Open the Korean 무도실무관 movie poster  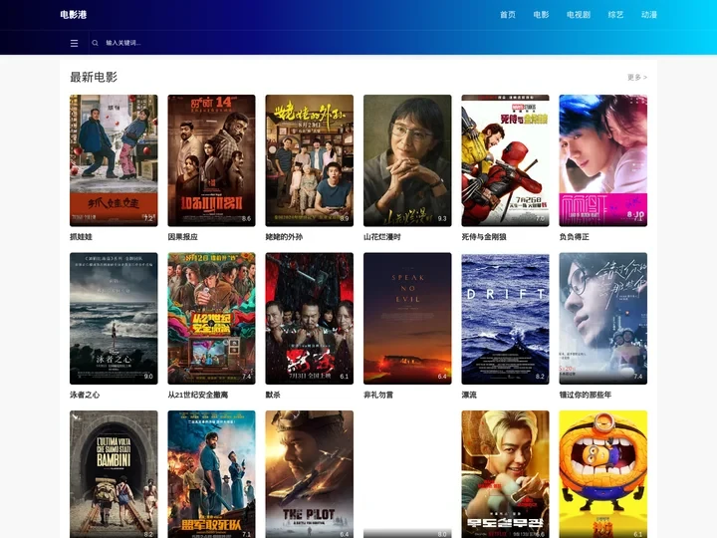(505, 474)
